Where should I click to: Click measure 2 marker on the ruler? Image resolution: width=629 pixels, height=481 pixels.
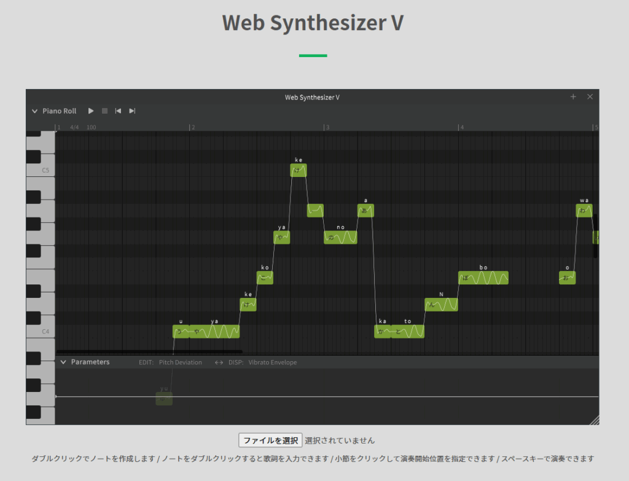pos(192,127)
